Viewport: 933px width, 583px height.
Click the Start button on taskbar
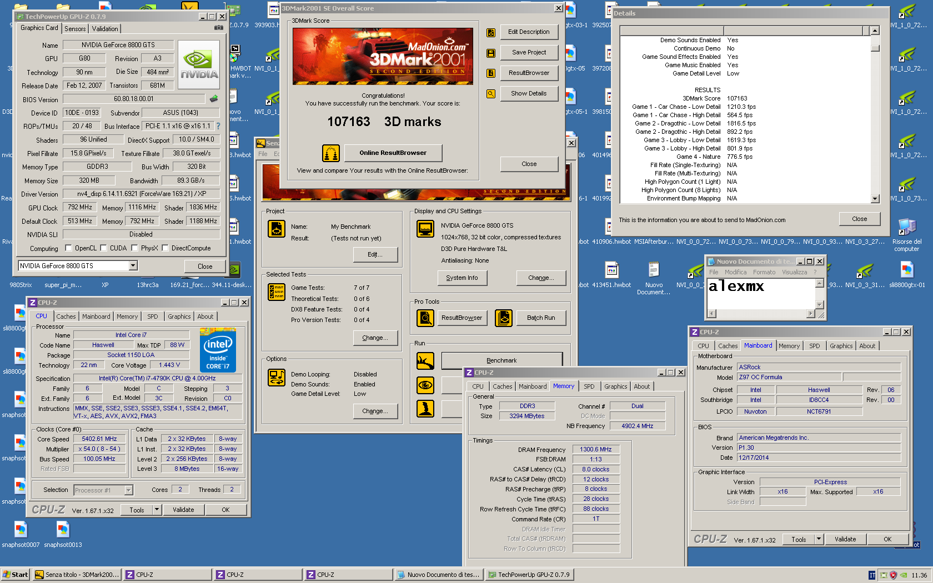(x=15, y=575)
